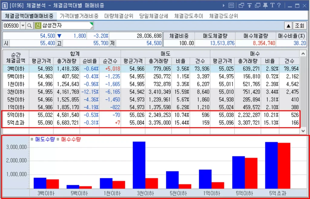The image size is (310, 199).
Task: Click the -3.20% change rate
Action: point(101,36)
